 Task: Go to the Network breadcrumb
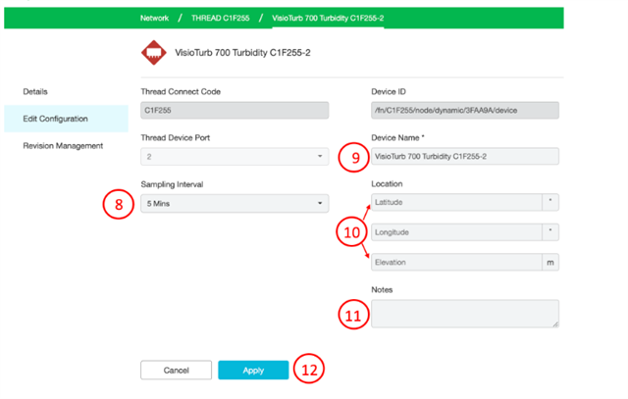pos(154,18)
